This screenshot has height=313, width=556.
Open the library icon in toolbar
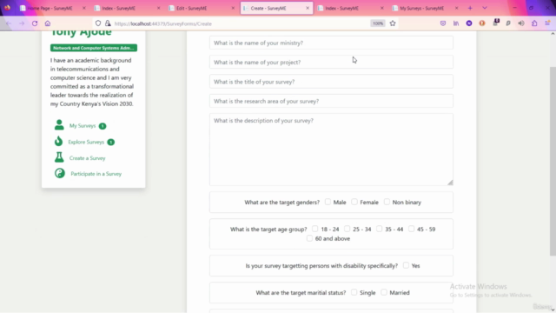click(x=456, y=23)
